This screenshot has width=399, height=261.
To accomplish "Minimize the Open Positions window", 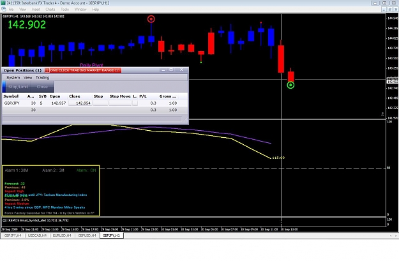I will point(163,70).
